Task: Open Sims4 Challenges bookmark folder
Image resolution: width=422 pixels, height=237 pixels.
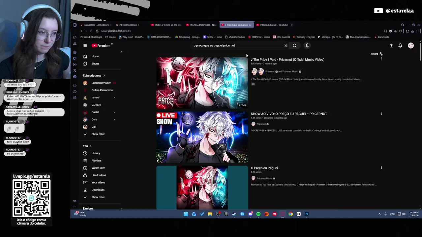Action: (x=91, y=37)
